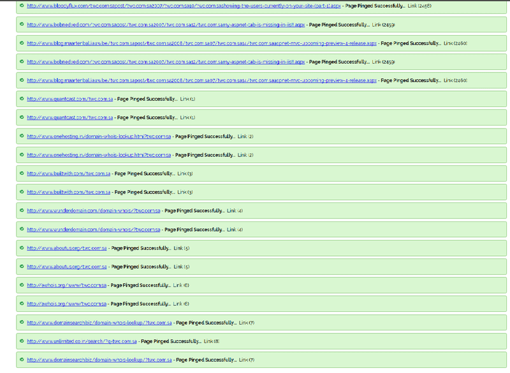The image size is (510, 373).
Task: Select the 'Link (8)' text
Action: pos(212,341)
